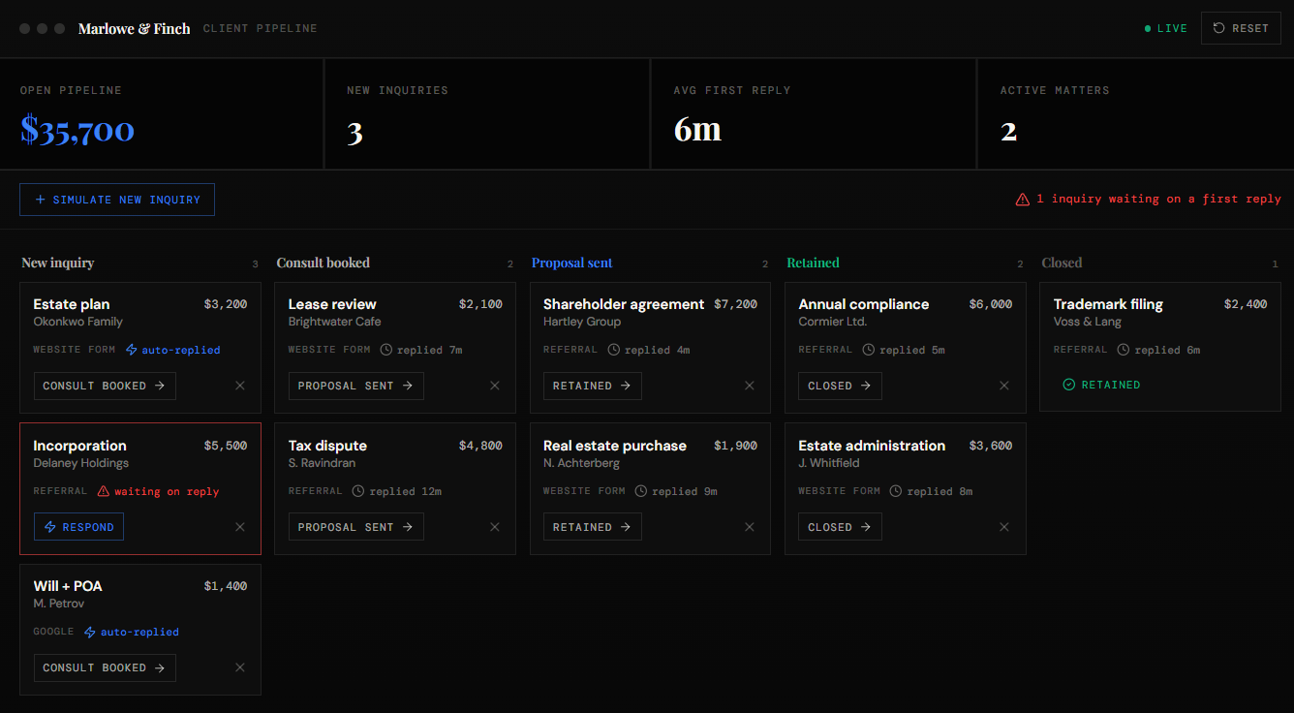This screenshot has width=1294, height=713.
Task: Remove the Real estate purchase card
Action: [x=750, y=527]
